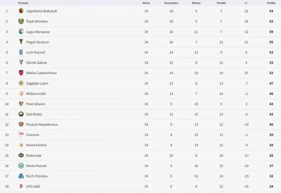Click the Mecze column header
Screen dimensions: 281x193
[x=146, y=3]
